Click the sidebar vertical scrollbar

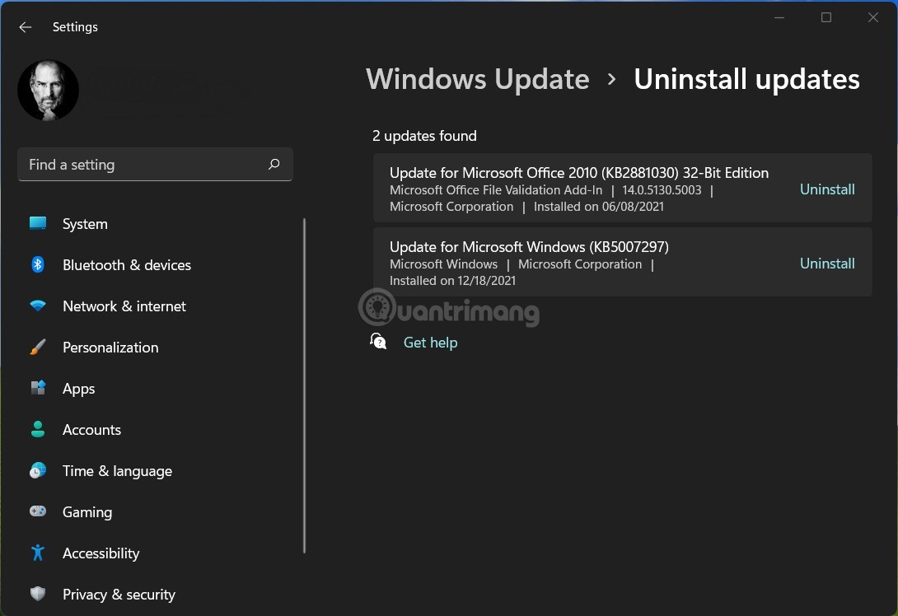pos(304,385)
